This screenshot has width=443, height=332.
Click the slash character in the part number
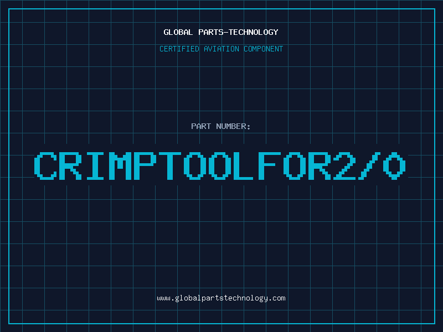coord(371,165)
